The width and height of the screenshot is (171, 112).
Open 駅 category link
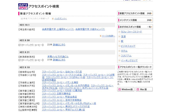tap(122, 41)
